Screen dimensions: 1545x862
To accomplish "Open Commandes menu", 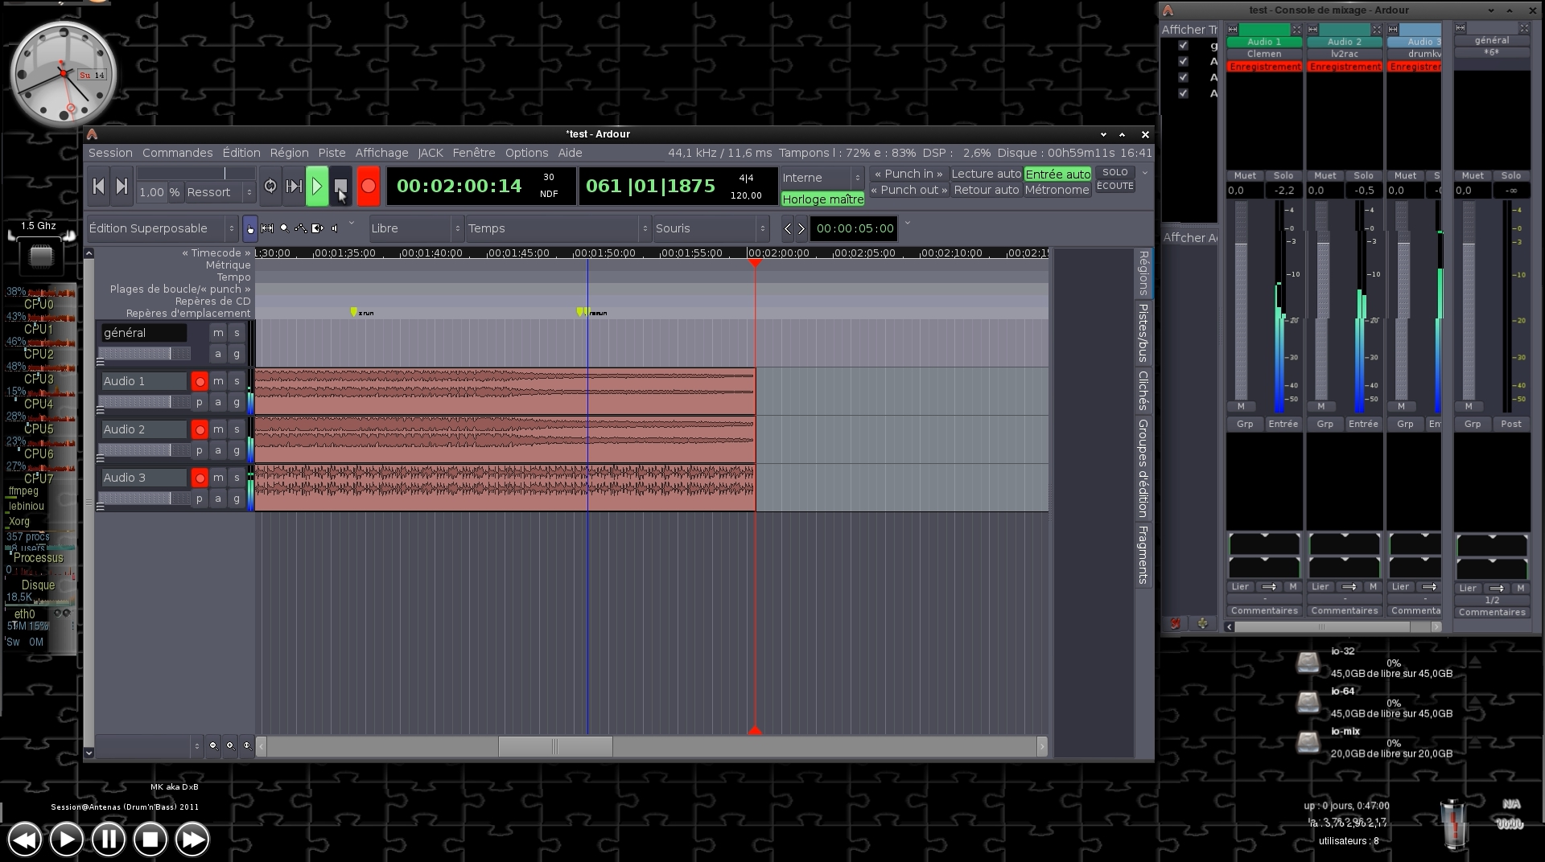I will [178, 153].
